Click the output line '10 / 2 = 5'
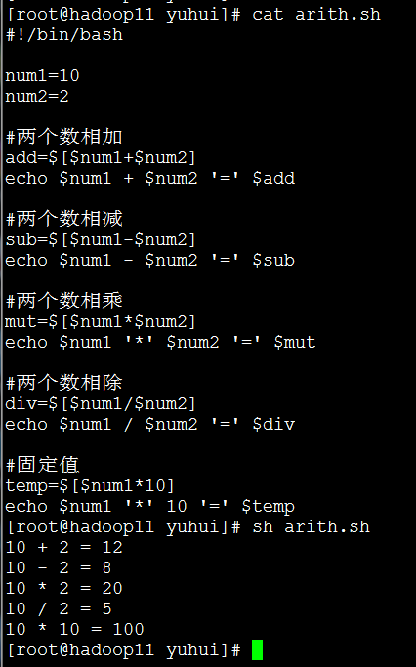This screenshot has width=416, height=667. coord(59,608)
